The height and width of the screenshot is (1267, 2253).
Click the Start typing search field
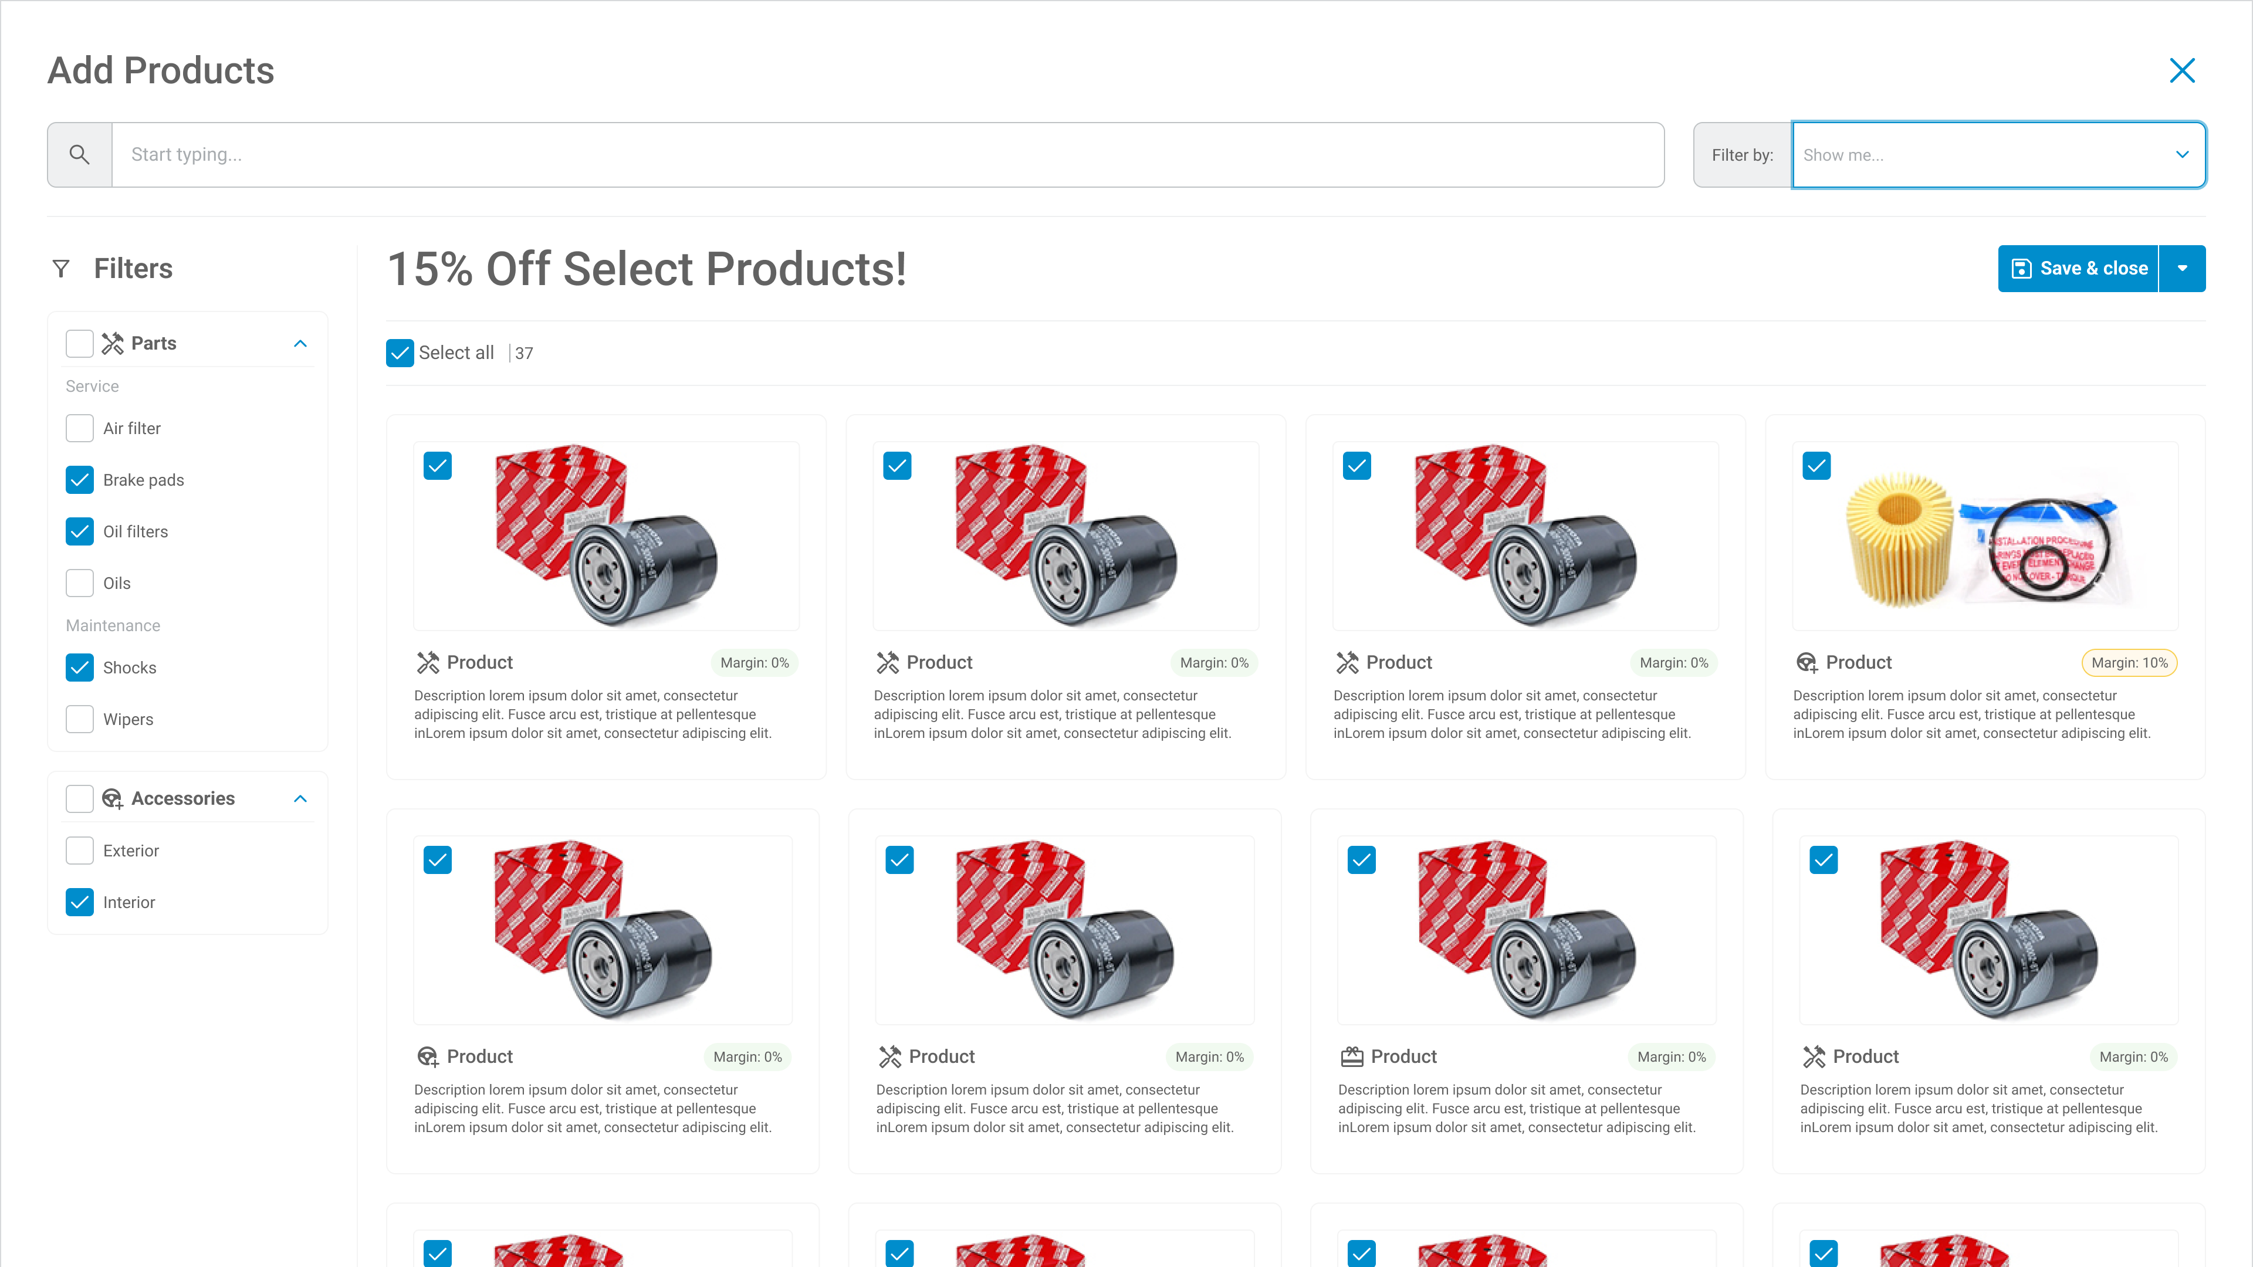click(x=887, y=155)
